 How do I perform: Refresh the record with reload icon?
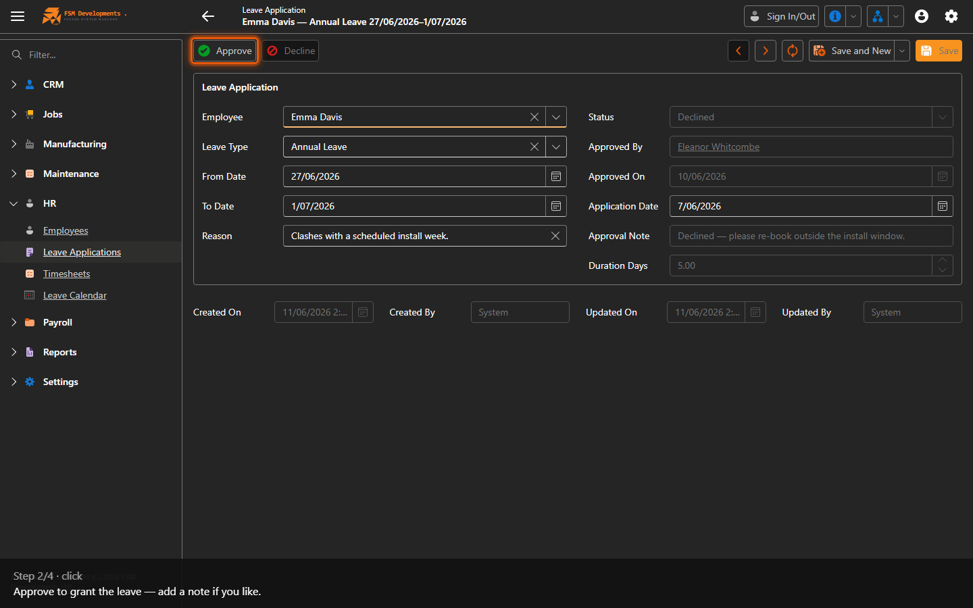(793, 51)
